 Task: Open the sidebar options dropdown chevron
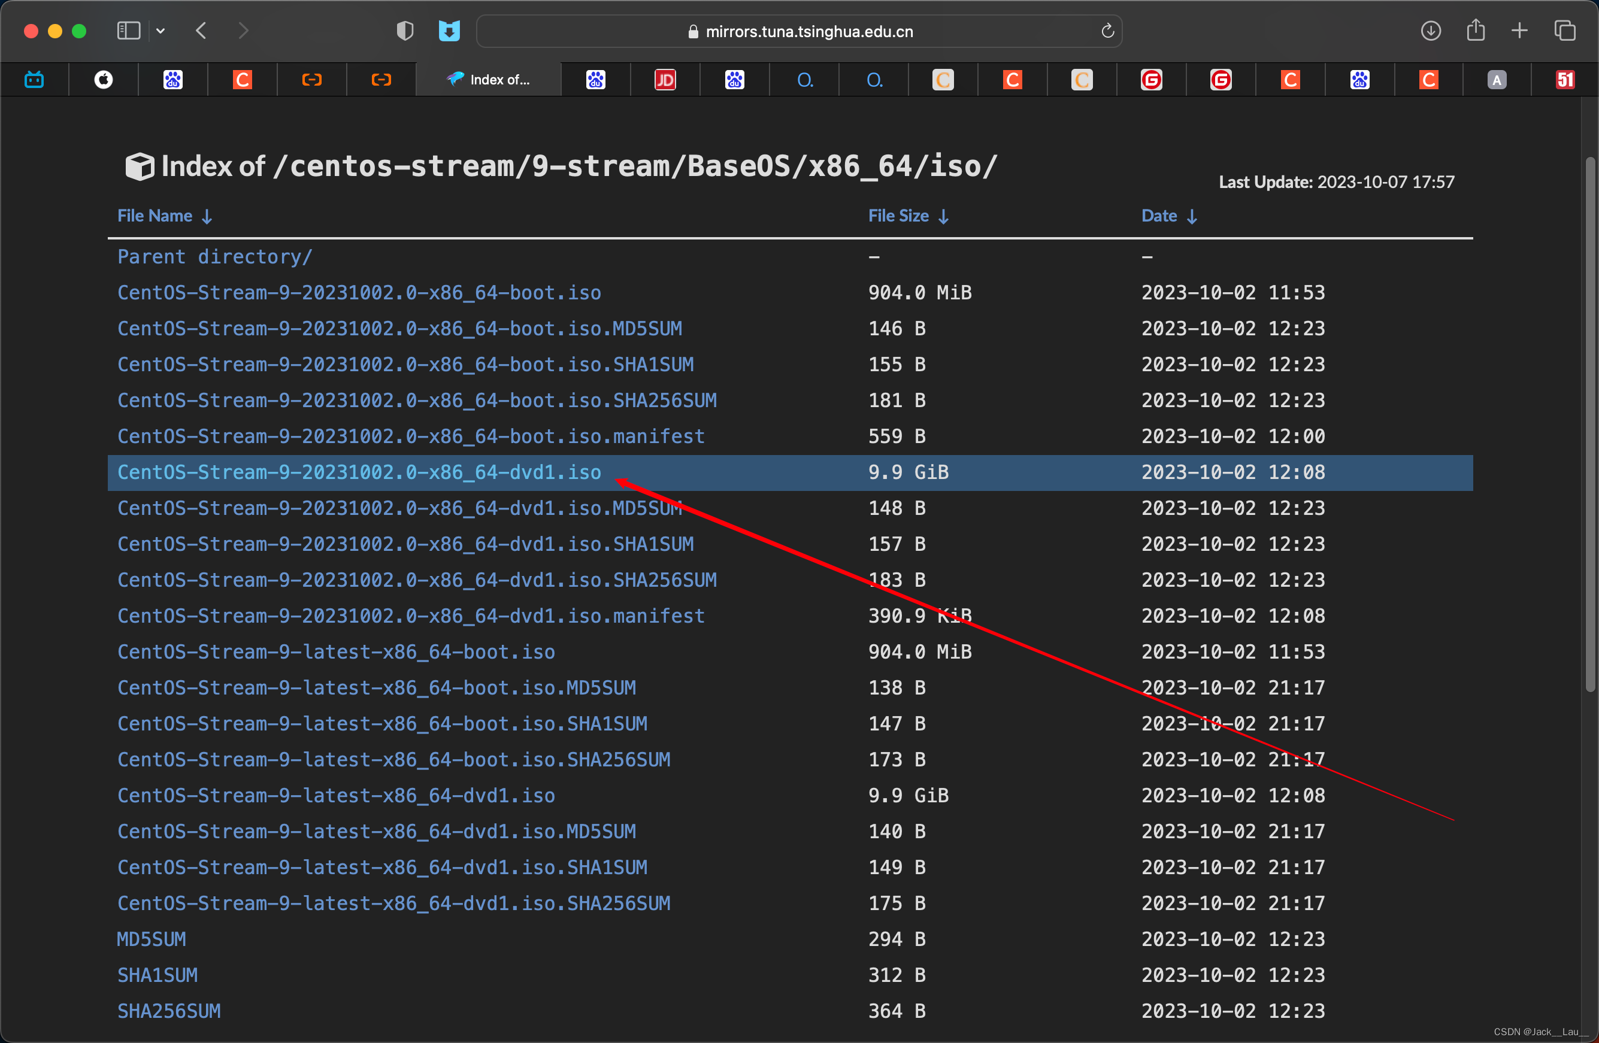(x=160, y=31)
